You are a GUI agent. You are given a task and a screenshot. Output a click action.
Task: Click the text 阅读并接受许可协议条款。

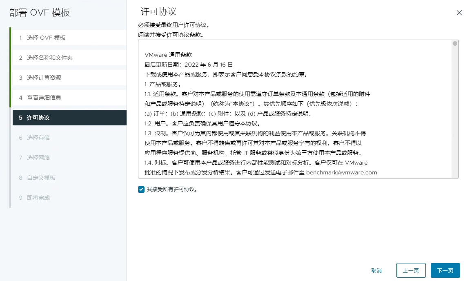coord(171,35)
